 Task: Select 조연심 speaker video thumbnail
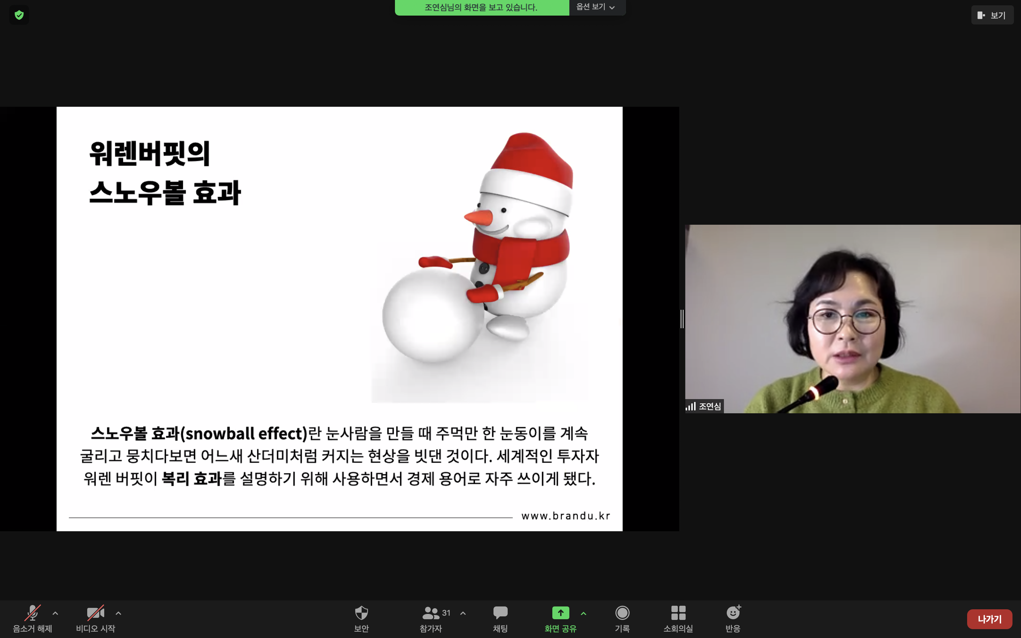point(852,319)
